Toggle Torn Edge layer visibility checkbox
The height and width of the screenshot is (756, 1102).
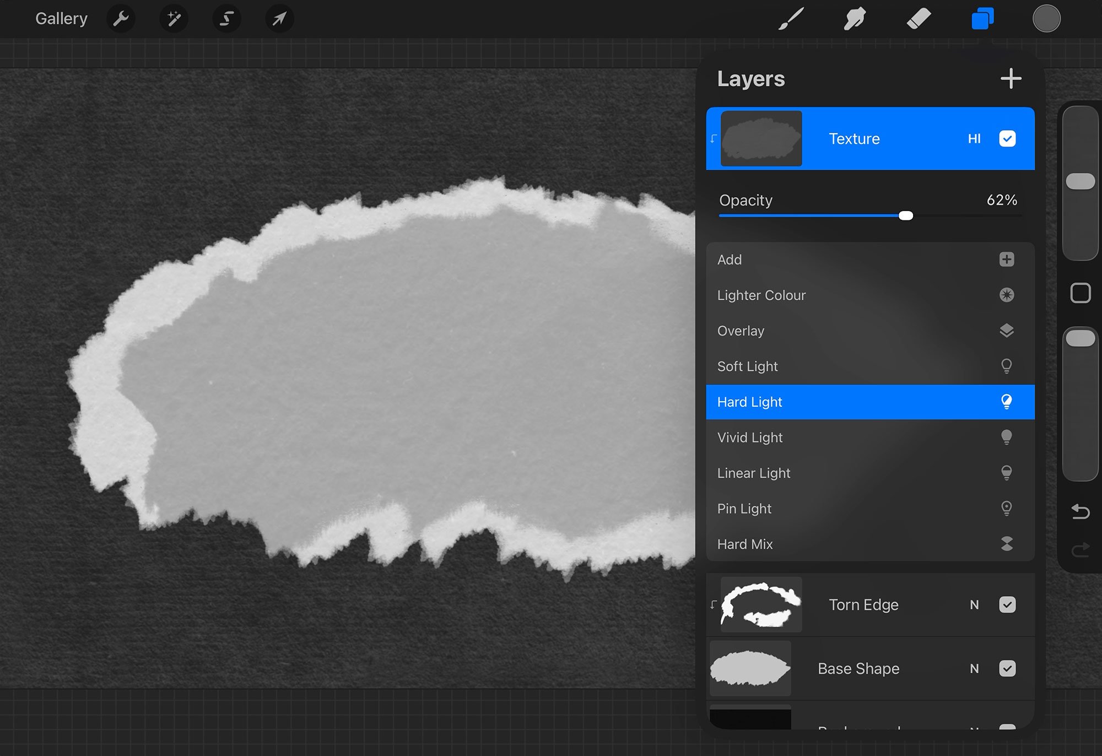tap(1007, 604)
